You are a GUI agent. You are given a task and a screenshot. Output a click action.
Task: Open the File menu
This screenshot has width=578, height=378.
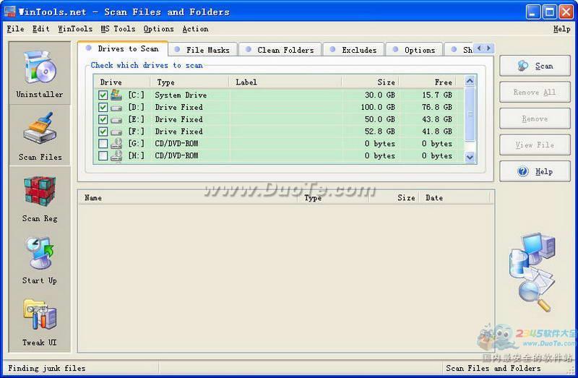[x=15, y=29]
